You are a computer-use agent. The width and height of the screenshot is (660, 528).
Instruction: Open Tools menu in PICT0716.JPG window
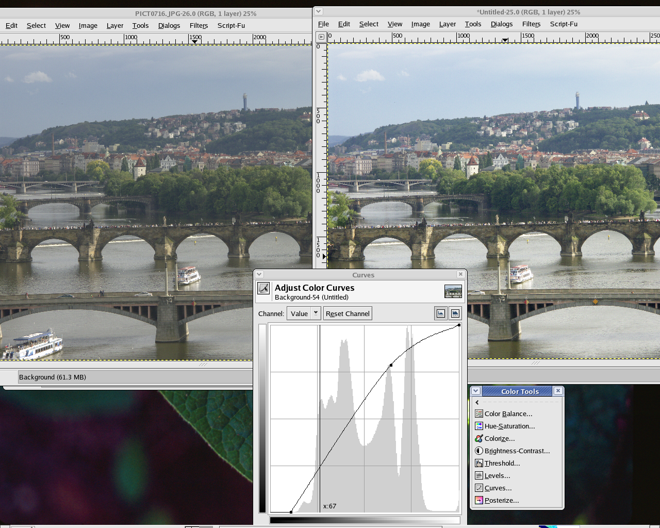pos(140,25)
